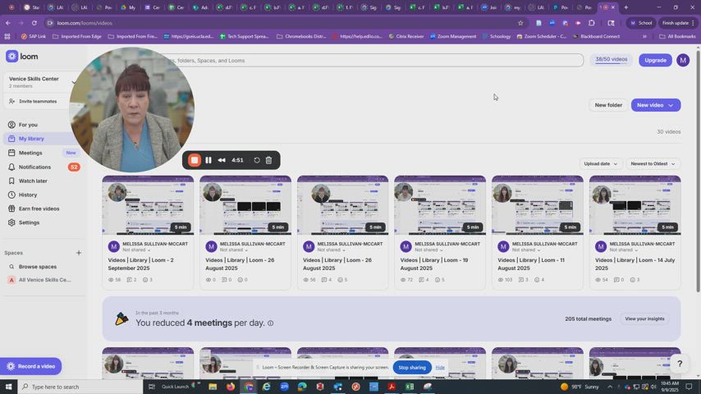Viewport: 701px width, 394px height.
Task: Go back with the browser back arrow
Action: pyautogui.click(x=8, y=23)
